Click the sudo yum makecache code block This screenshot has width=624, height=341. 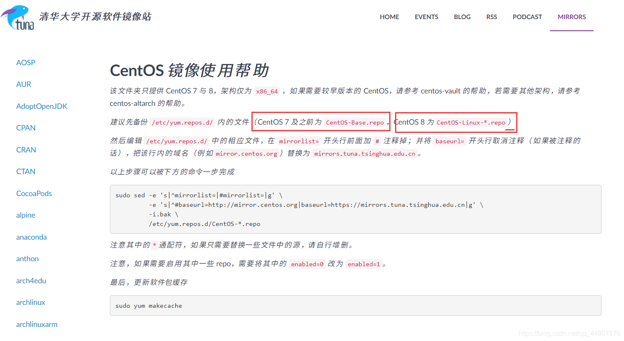[x=356, y=306]
